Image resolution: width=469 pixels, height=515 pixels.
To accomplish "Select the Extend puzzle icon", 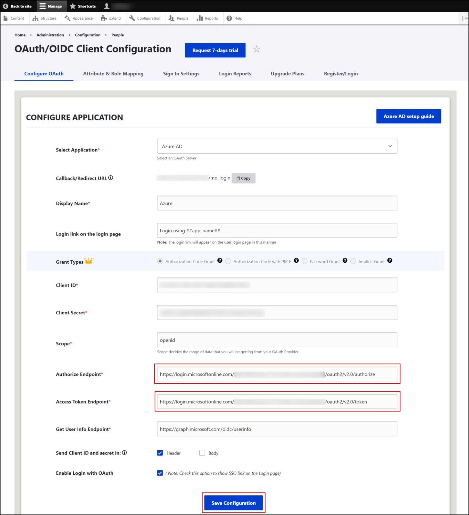I will (104, 18).
